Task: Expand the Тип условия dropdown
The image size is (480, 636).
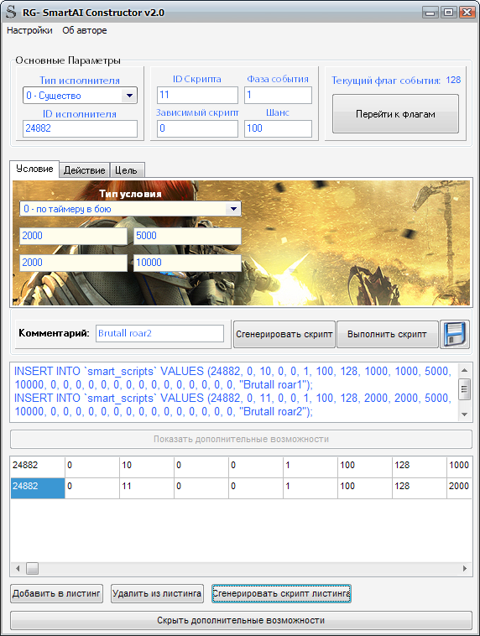Action: (234, 209)
